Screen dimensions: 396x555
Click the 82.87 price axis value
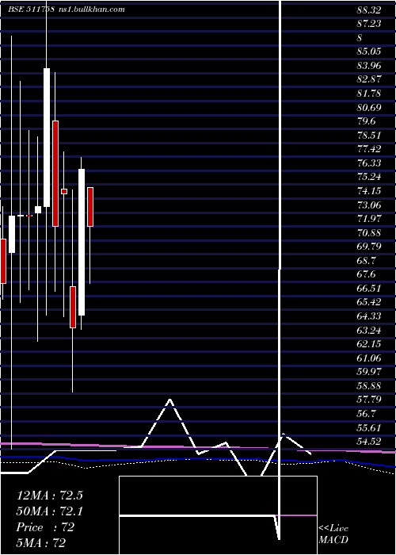369,79
